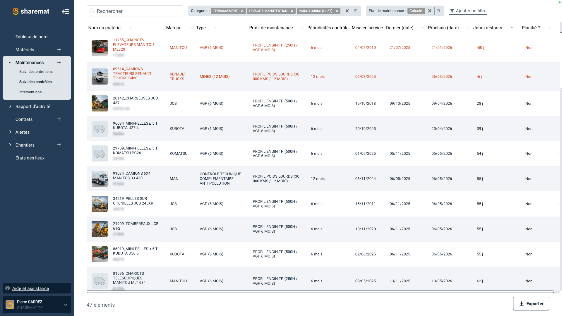
Task: Click the thumbnail of the JCB 437 chargeuse
Action: pos(100,103)
